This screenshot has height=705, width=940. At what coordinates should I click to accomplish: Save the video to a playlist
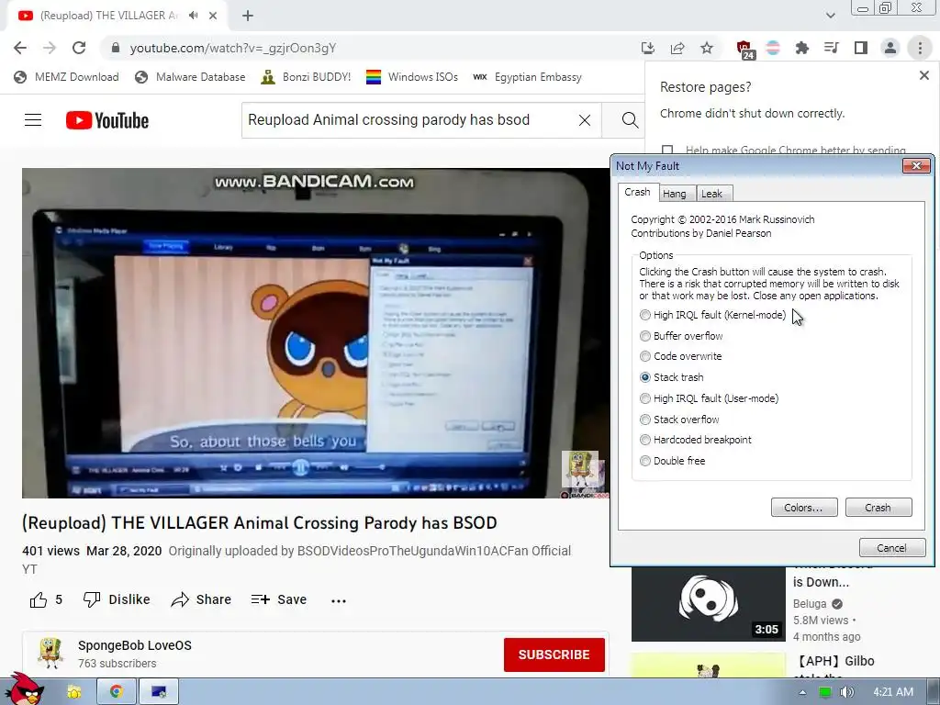(x=279, y=599)
